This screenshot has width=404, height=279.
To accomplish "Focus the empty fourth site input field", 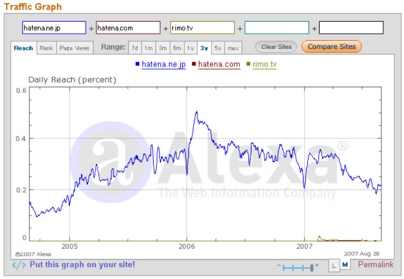I will tap(277, 28).
